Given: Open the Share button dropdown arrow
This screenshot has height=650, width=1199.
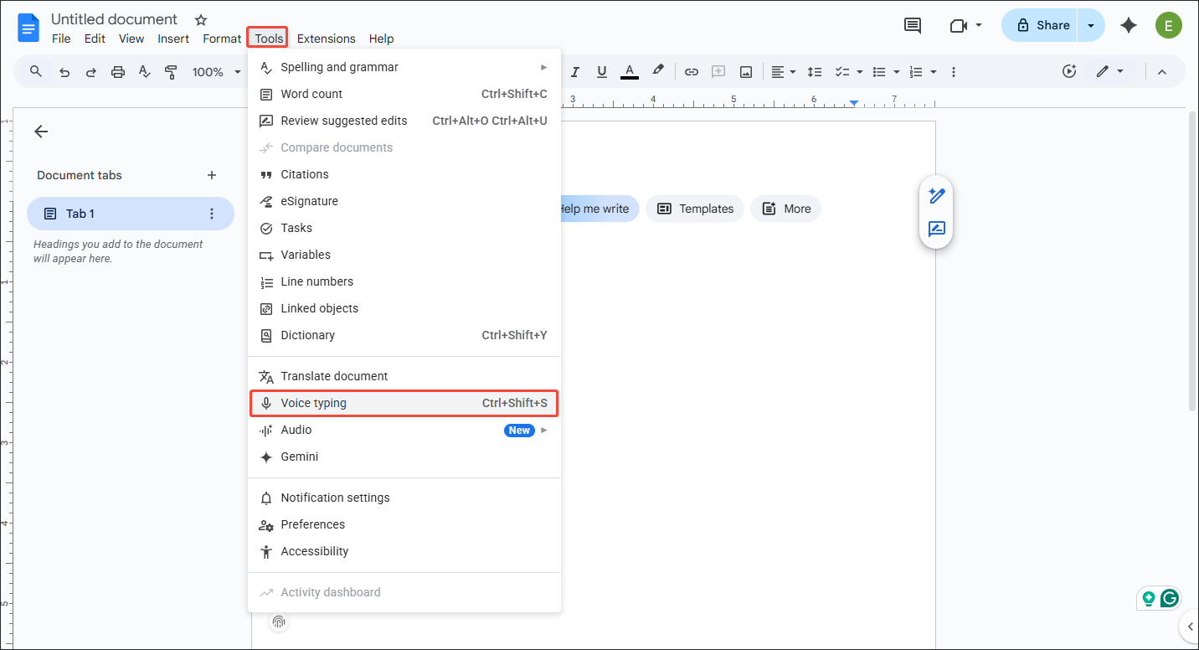Looking at the screenshot, I should pos(1090,24).
